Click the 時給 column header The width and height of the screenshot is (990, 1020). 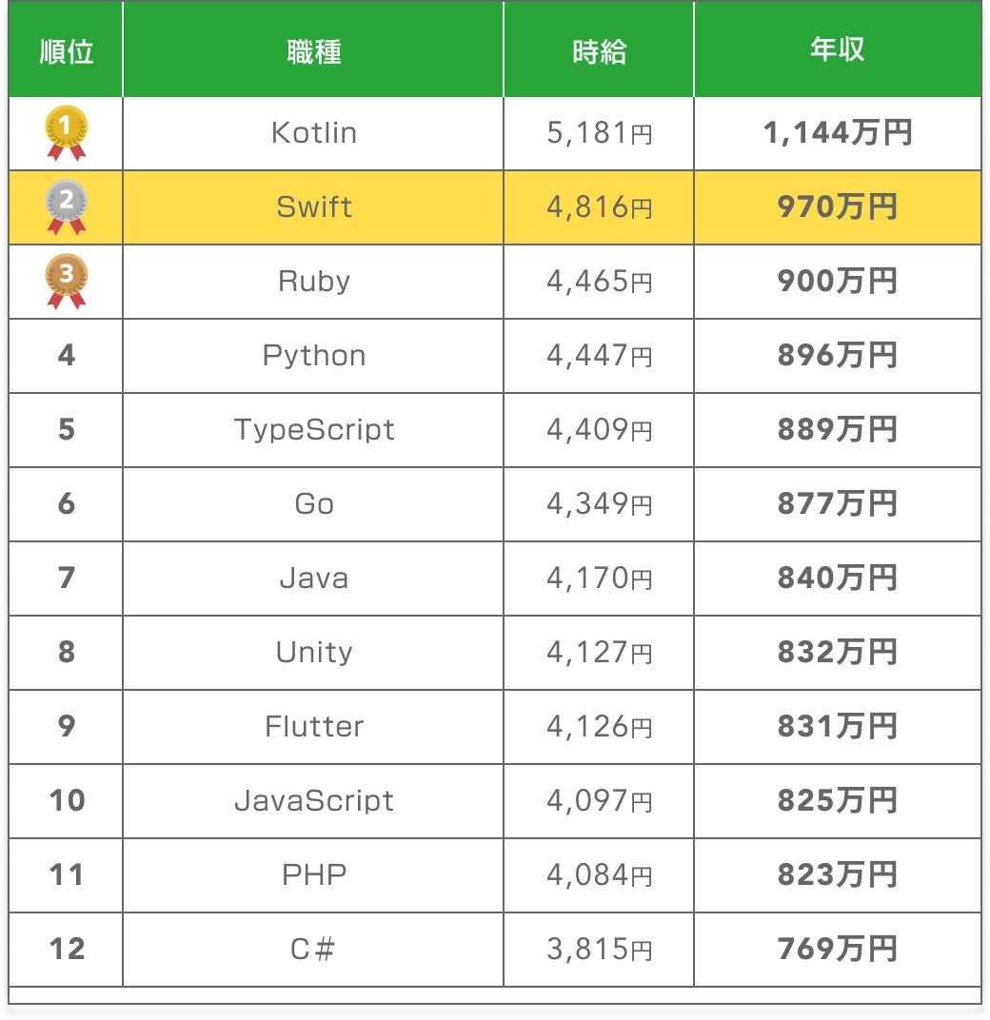[599, 51]
